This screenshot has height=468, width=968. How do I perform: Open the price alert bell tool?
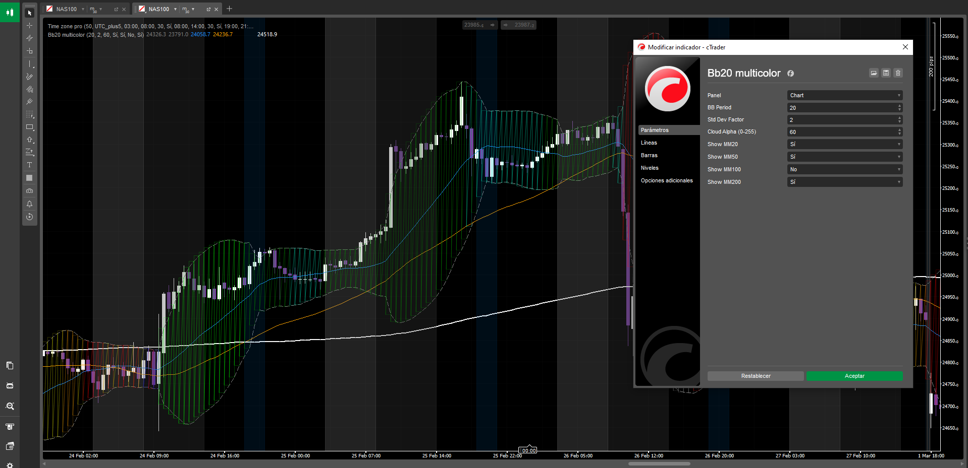[29, 204]
